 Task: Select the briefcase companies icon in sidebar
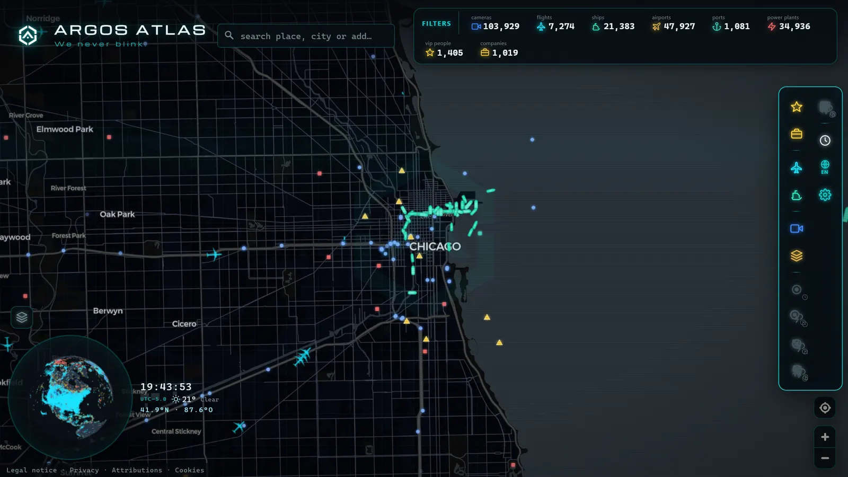pos(796,134)
